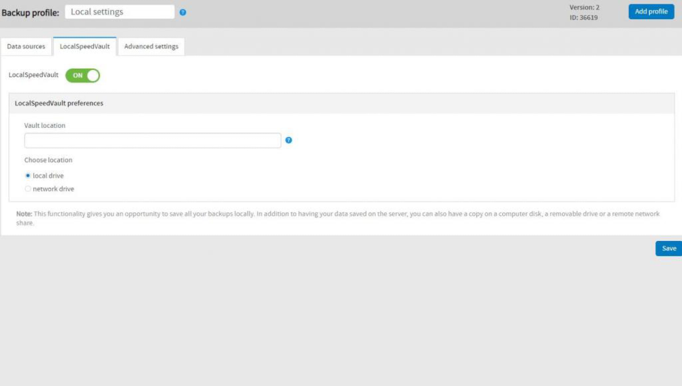Click the 'ID: 36619' text

pos(584,18)
